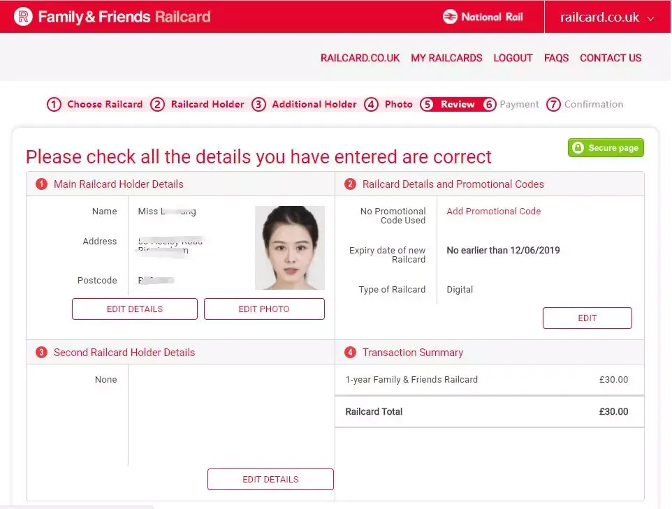Click EDIT DETAILS in Second Railcard Holder section
The image size is (672, 509).
[270, 479]
